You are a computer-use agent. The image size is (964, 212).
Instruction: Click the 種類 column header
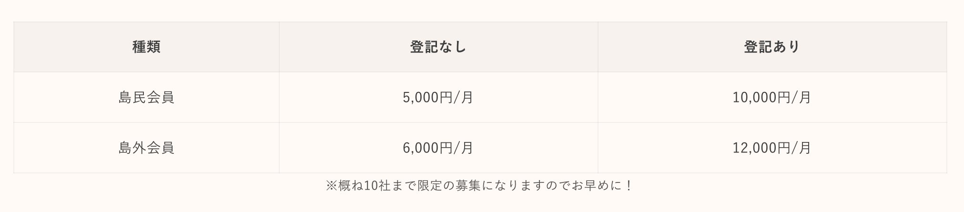coord(146,47)
